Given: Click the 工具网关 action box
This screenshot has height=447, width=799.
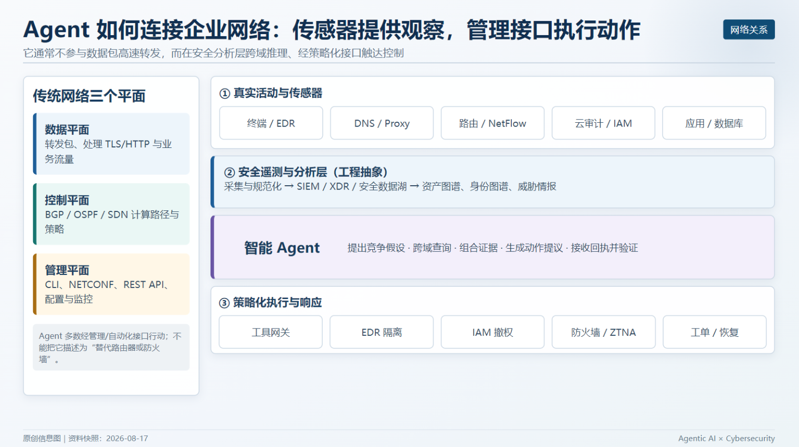Looking at the screenshot, I should (271, 332).
